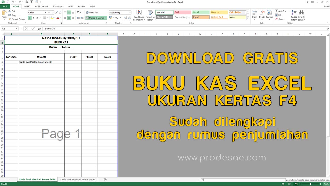This screenshot has height=186, width=330.
Task: Expand the cell styles gallery More arrow
Action: pyautogui.click(x=248, y=19)
